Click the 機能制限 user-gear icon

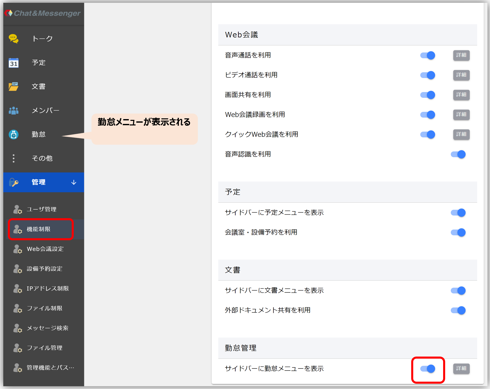click(17, 229)
